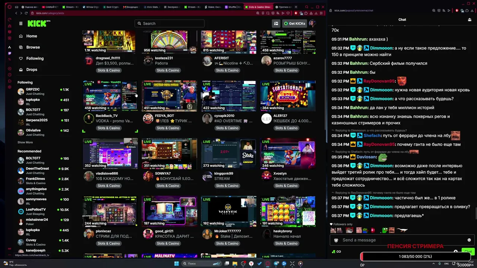Open kingqonk99 Stake stream thumbnail

(x=228, y=153)
